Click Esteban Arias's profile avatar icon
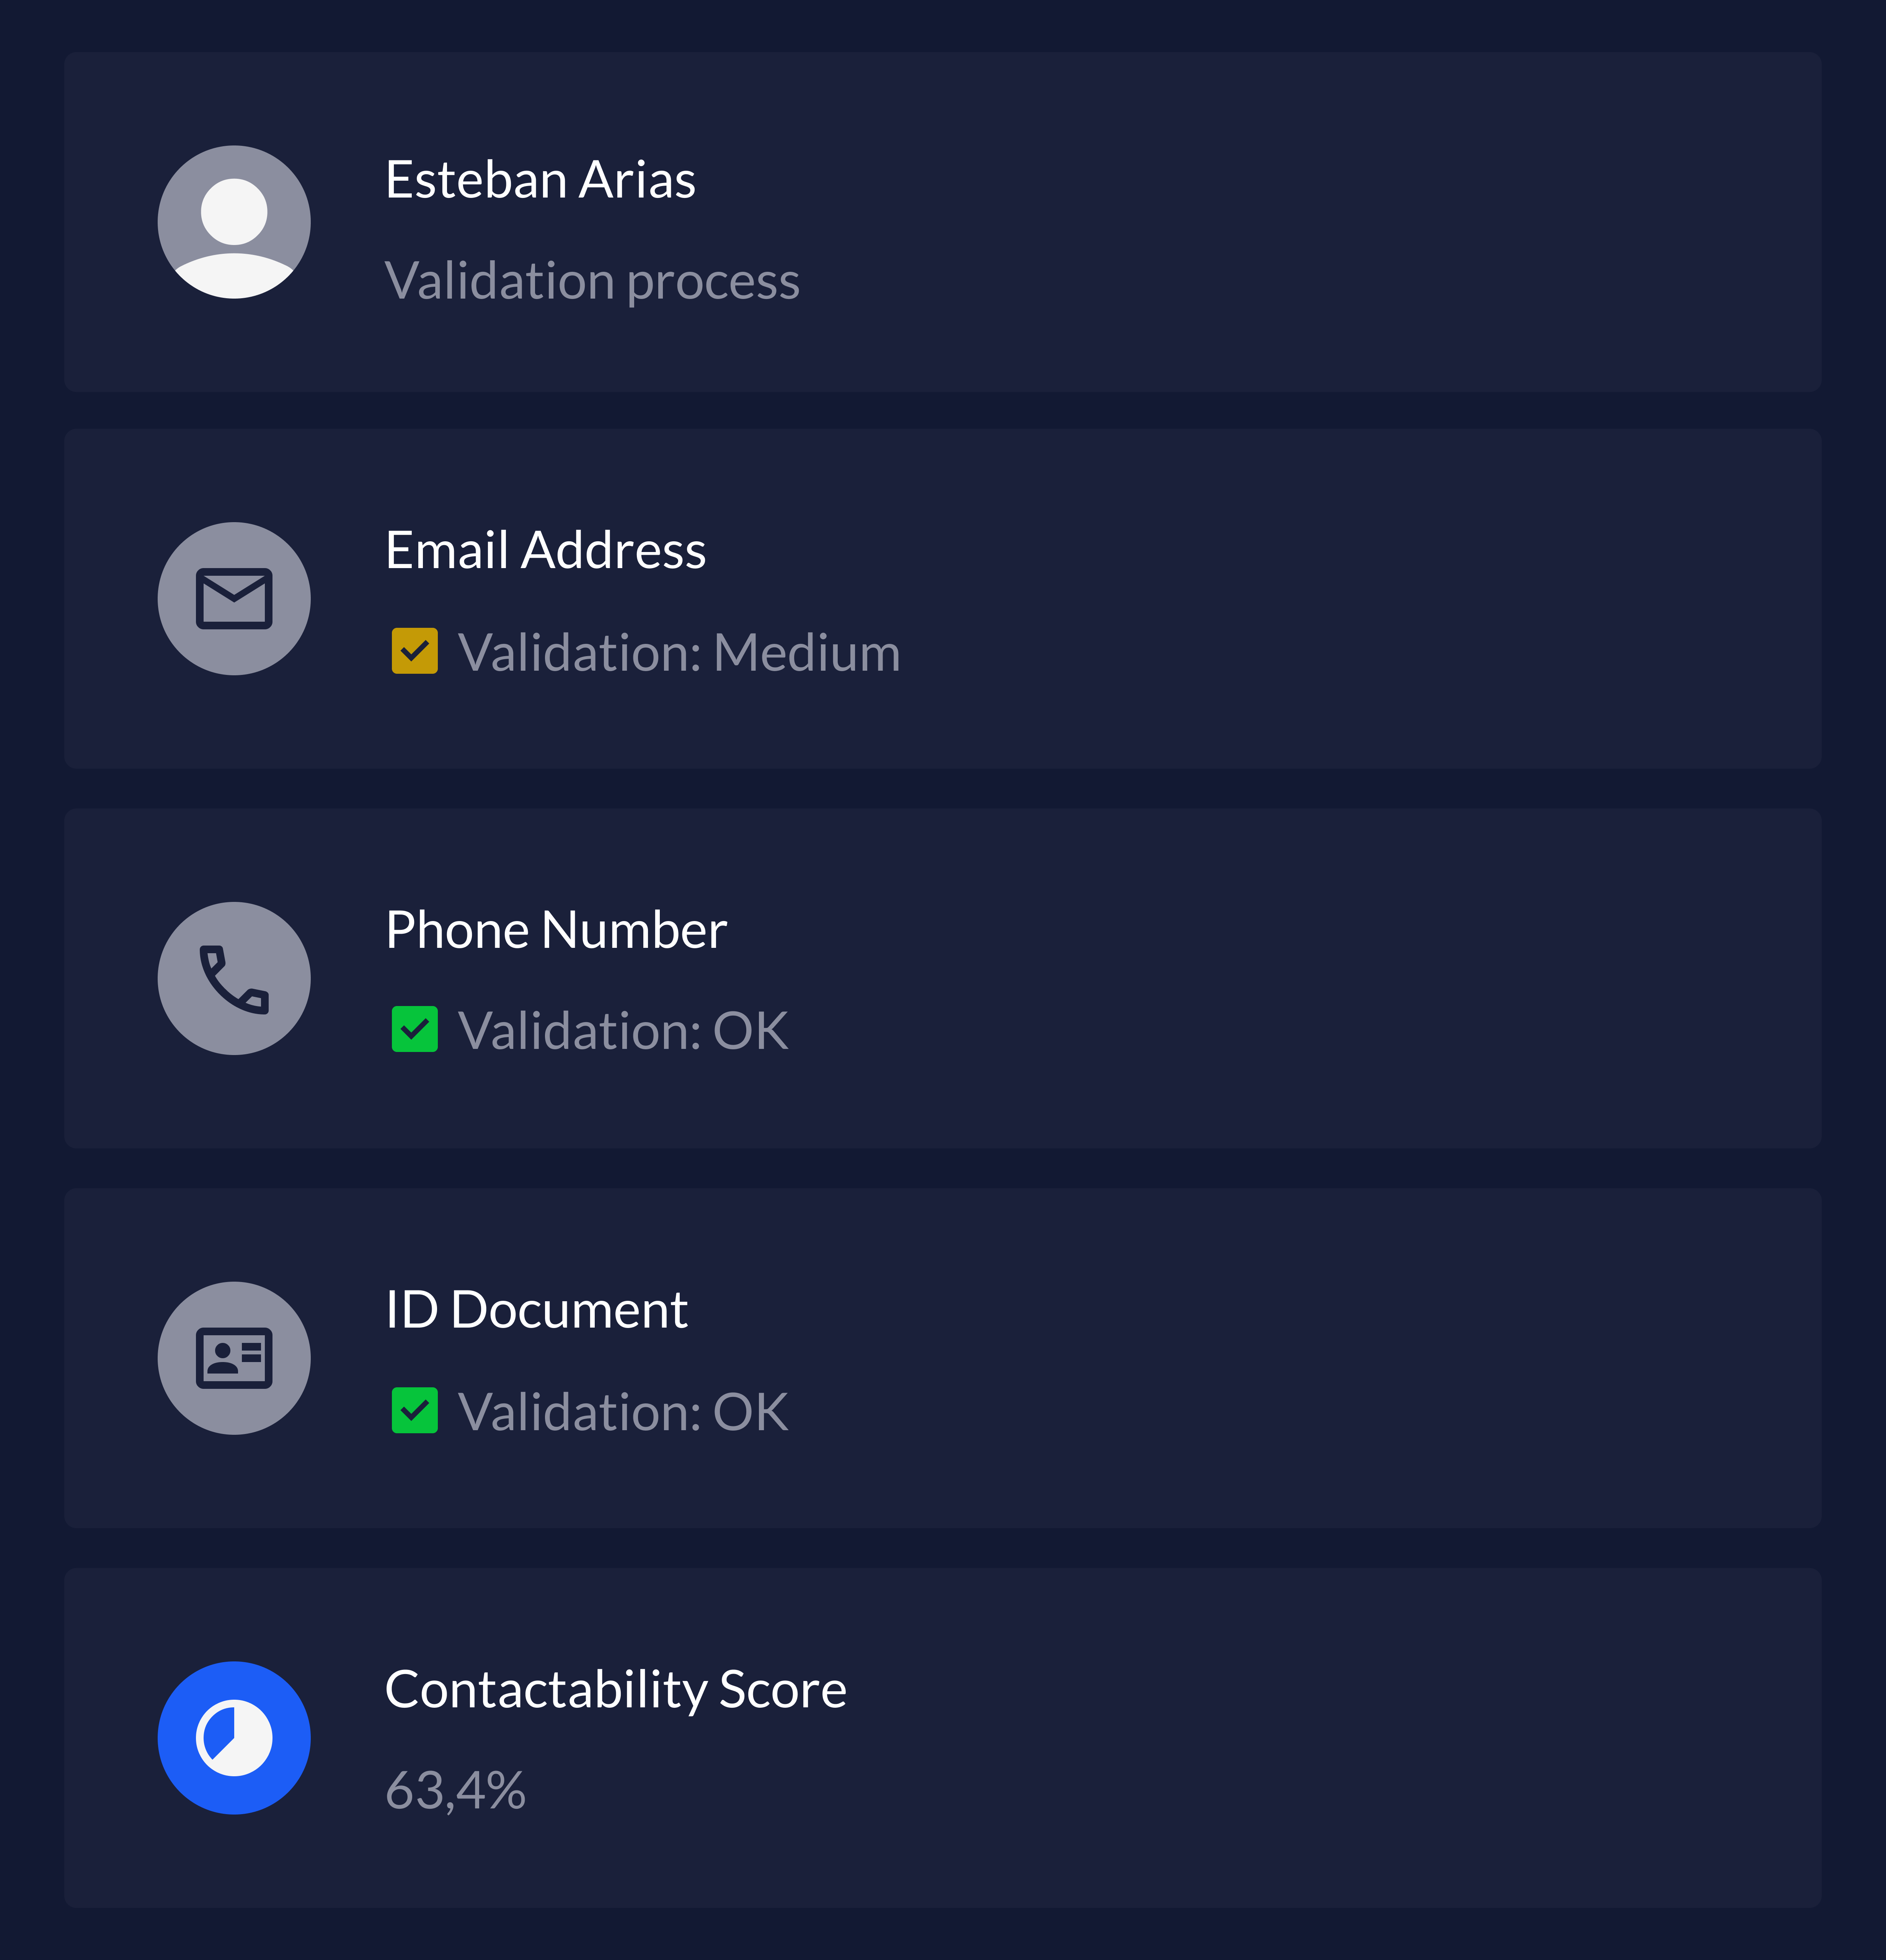Screen dimensions: 1886x1960 point(234,222)
